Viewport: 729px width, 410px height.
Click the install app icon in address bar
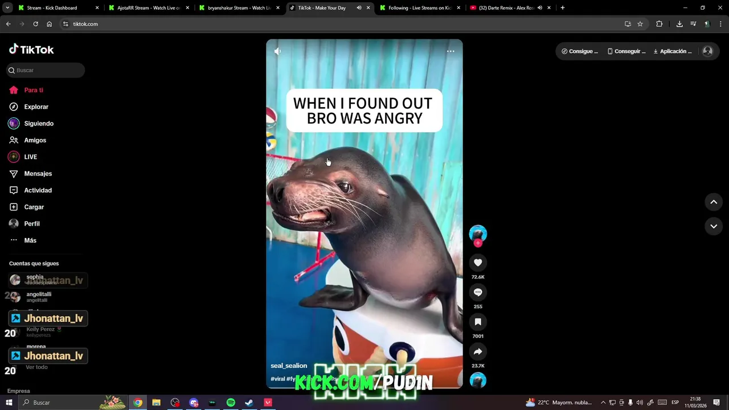628,24
